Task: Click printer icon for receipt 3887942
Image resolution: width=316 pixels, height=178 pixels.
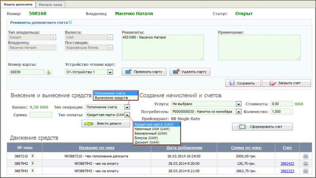Action: coord(305,163)
